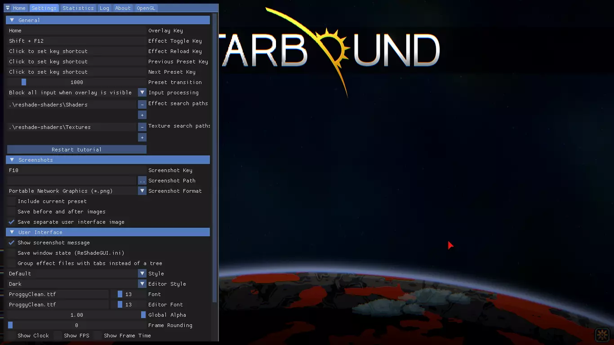The width and height of the screenshot is (614, 345).
Task: Add a new effect search path
Action: pos(142,115)
